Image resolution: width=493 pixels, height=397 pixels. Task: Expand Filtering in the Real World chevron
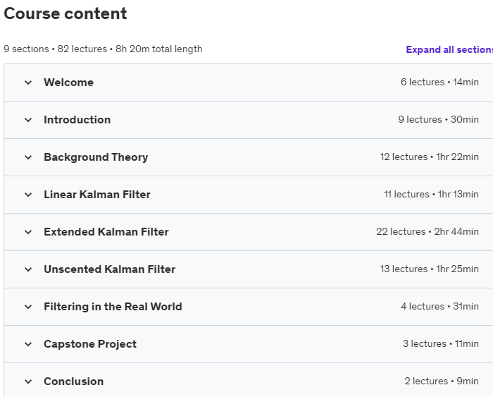(x=28, y=307)
